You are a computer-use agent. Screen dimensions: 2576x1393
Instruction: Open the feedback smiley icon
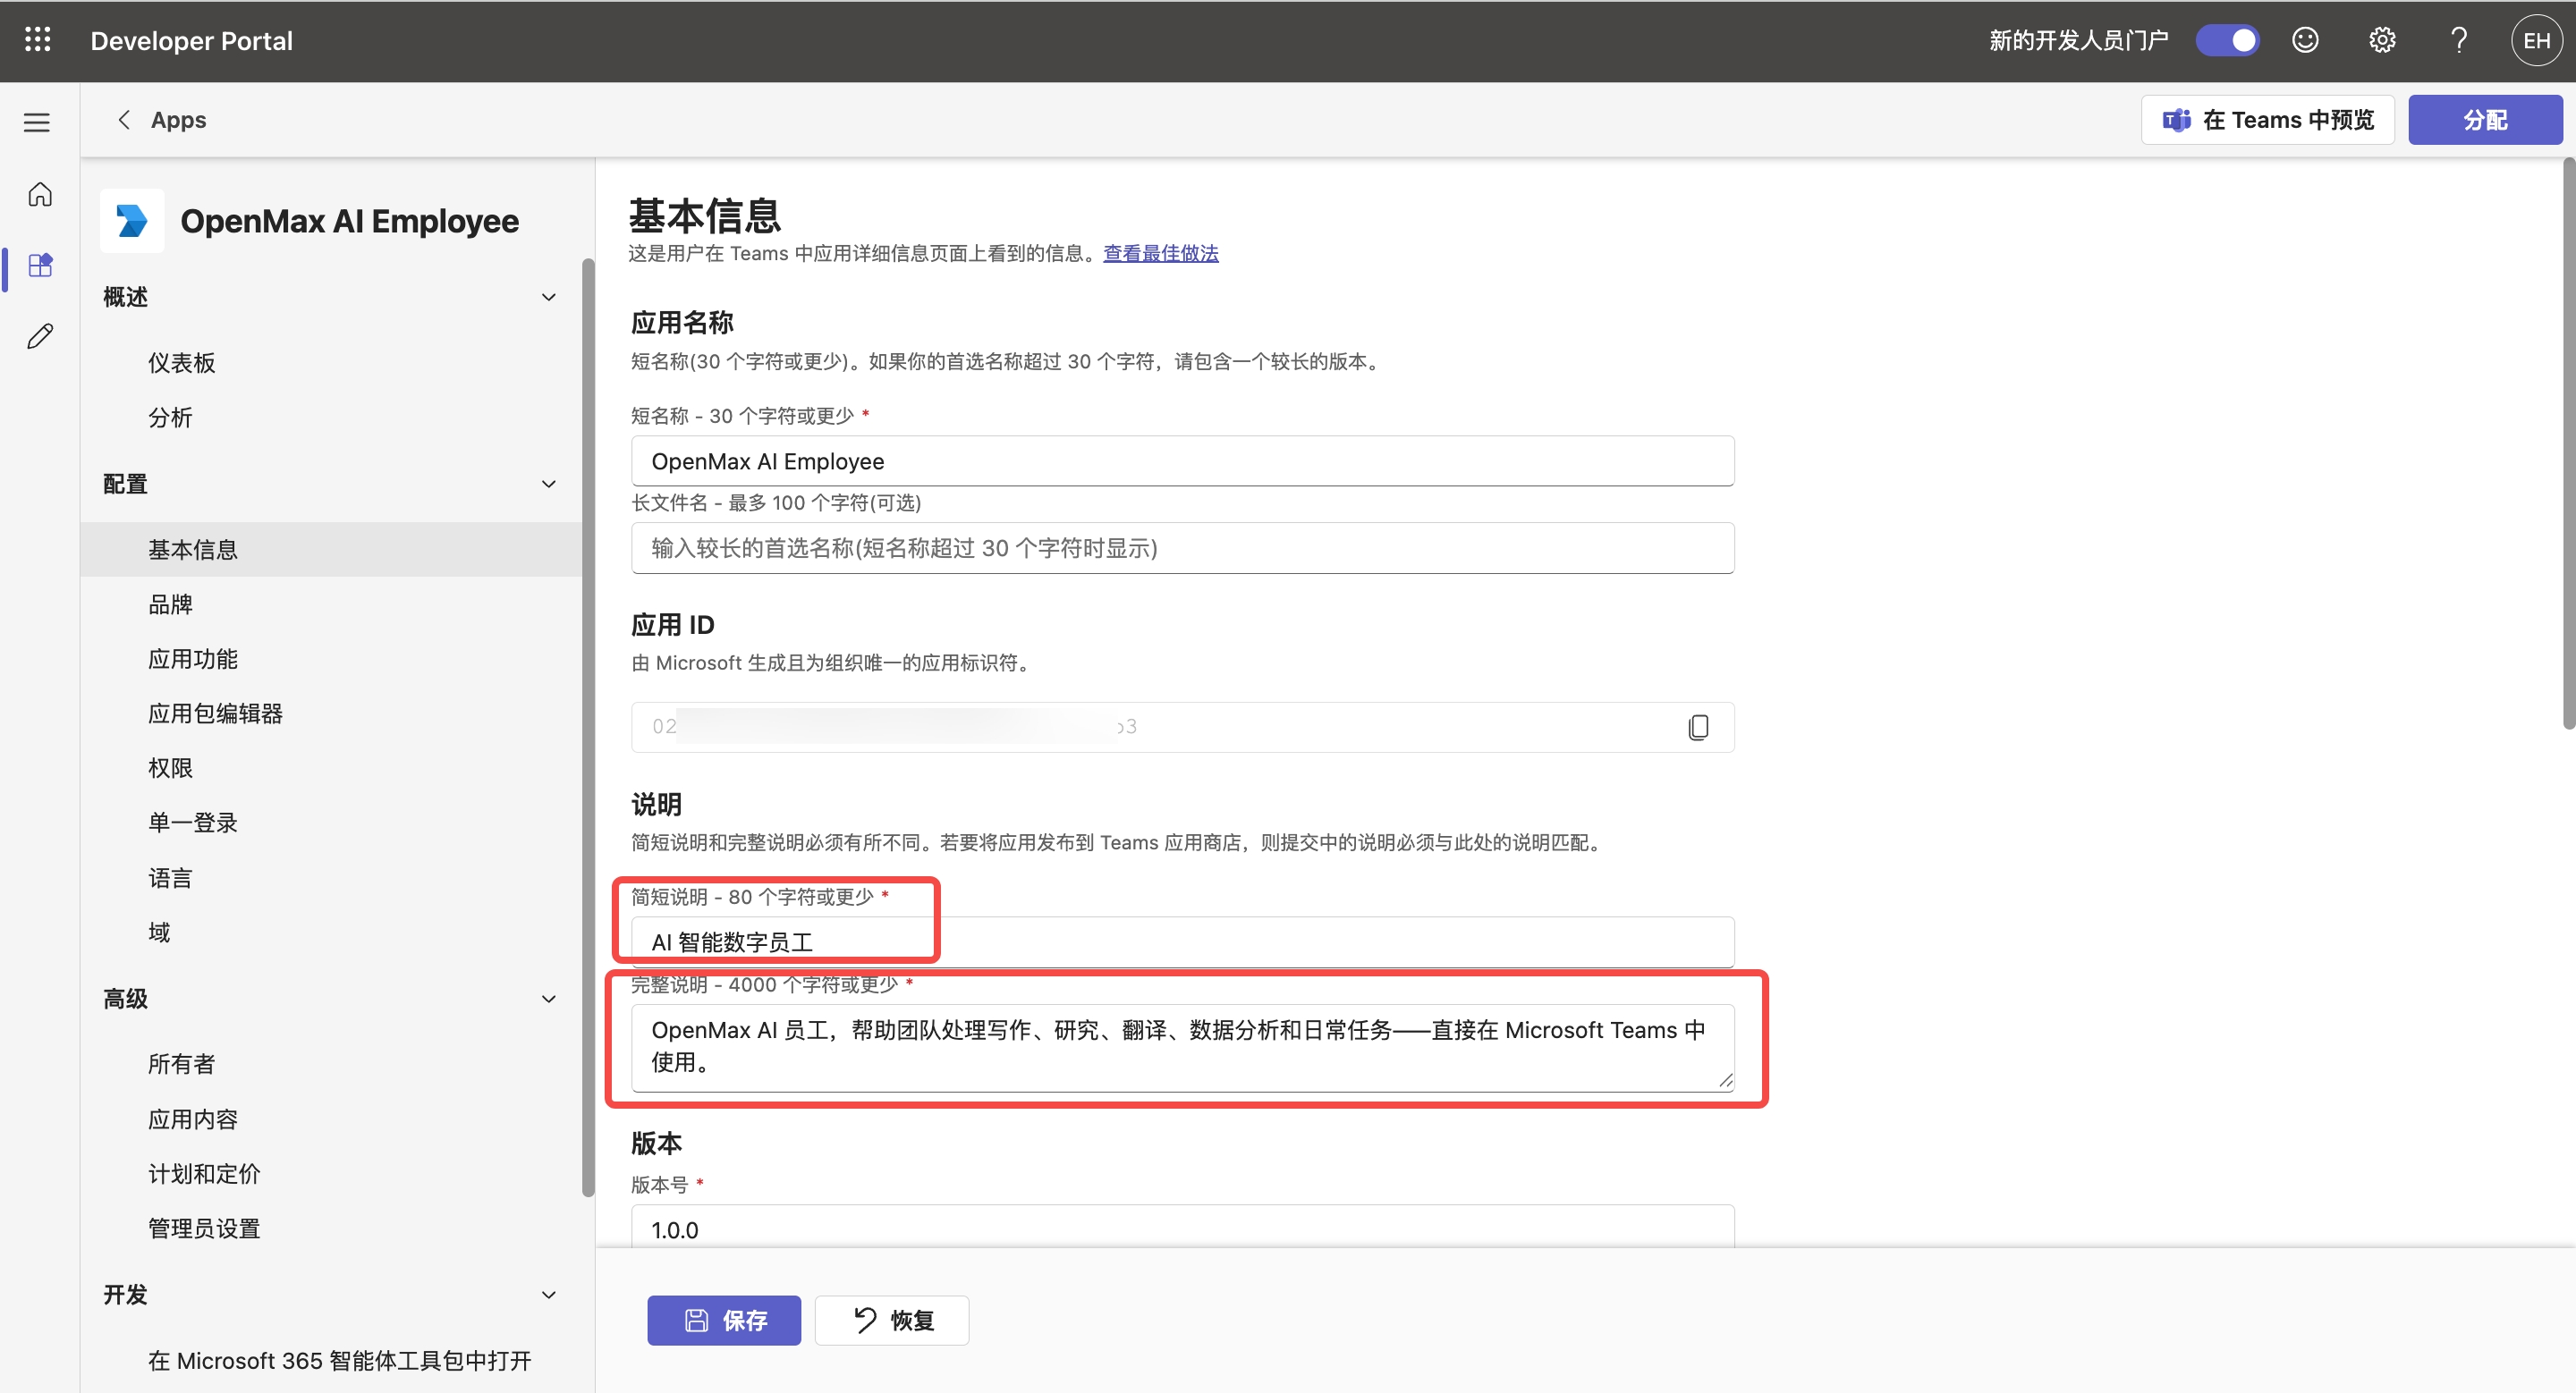tap(2305, 40)
